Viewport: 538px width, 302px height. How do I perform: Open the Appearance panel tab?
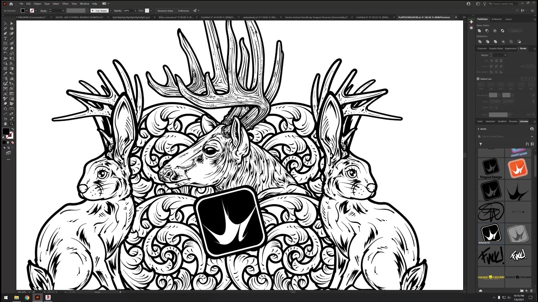tap(511, 49)
